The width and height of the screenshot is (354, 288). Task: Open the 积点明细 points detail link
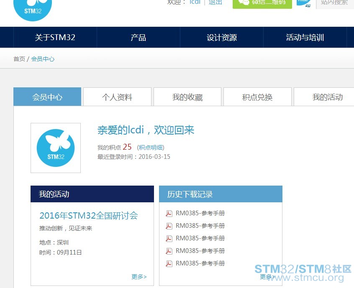151,148
